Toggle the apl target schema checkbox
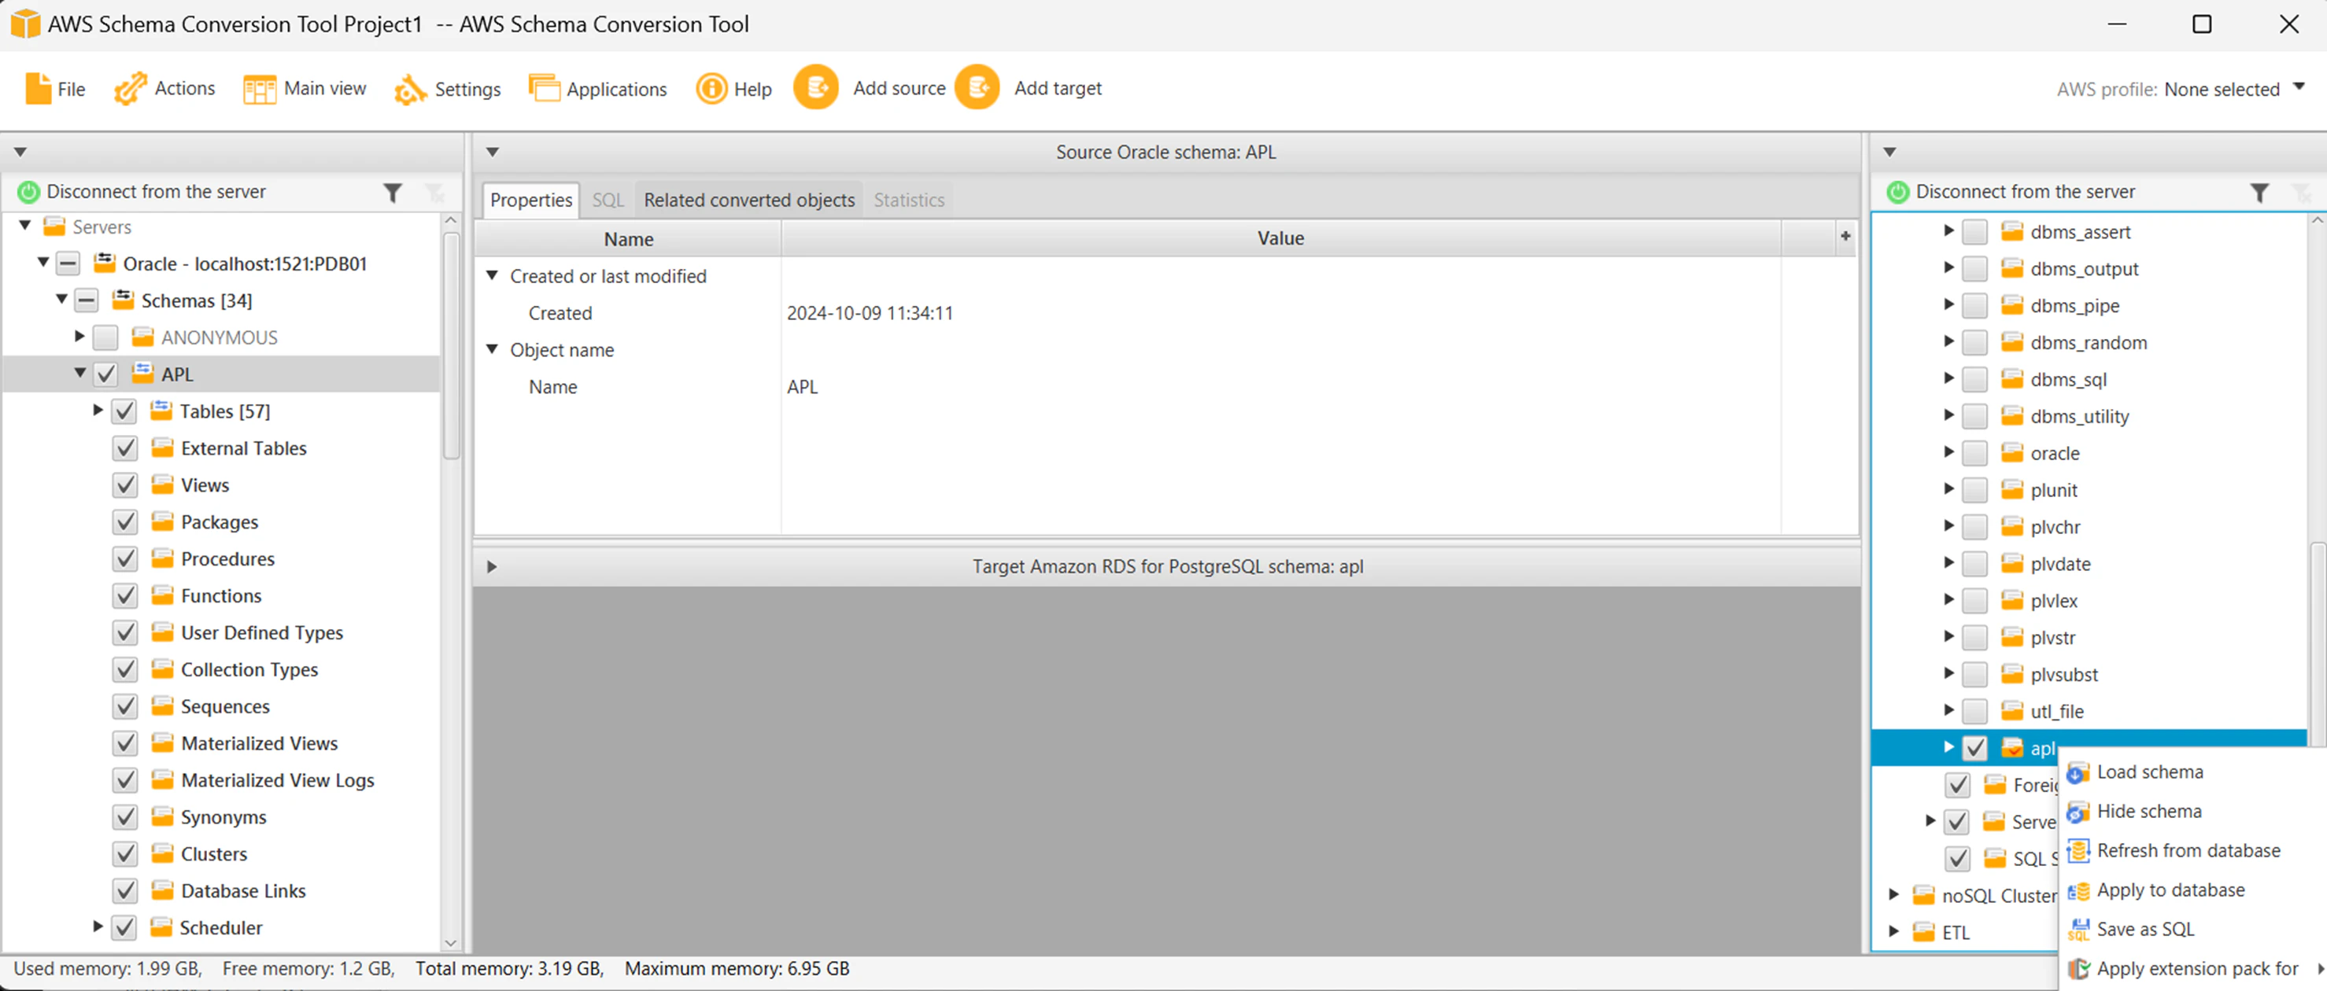 (1974, 748)
